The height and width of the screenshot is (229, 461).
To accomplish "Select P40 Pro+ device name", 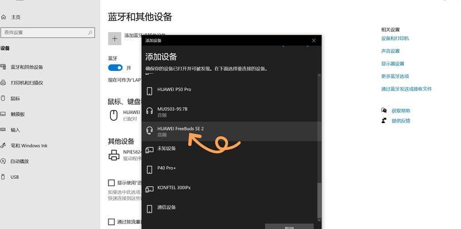I will click(x=166, y=168).
